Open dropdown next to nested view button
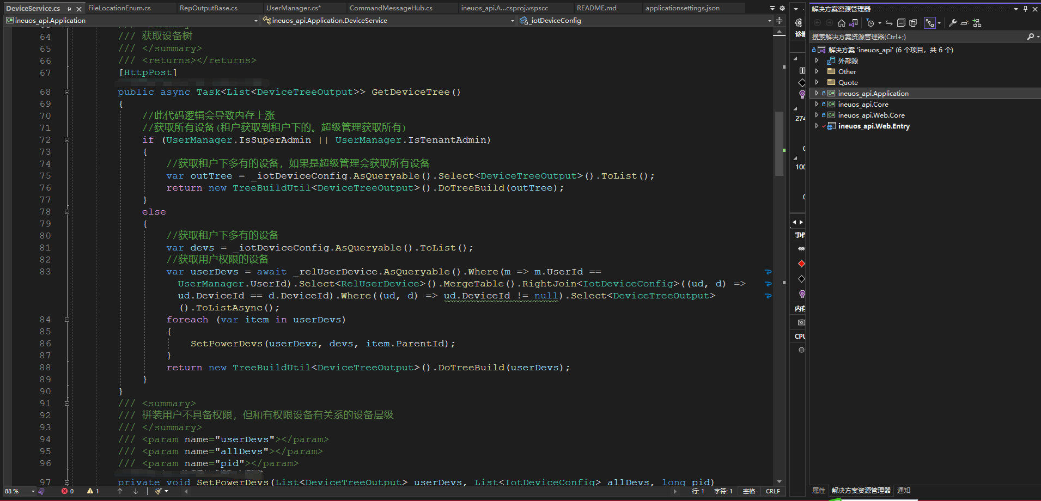This screenshot has width=1041, height=501. click(939, 23)
